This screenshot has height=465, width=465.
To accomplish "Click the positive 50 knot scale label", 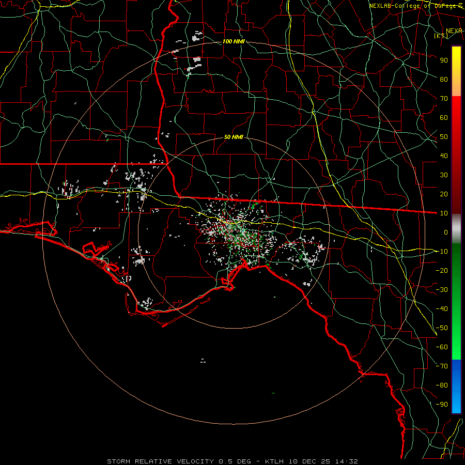I will click(444, 137).
